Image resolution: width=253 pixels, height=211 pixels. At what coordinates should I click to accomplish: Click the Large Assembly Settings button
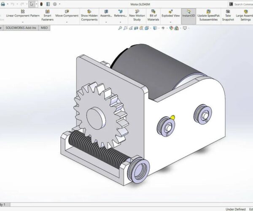click(245, 15)
